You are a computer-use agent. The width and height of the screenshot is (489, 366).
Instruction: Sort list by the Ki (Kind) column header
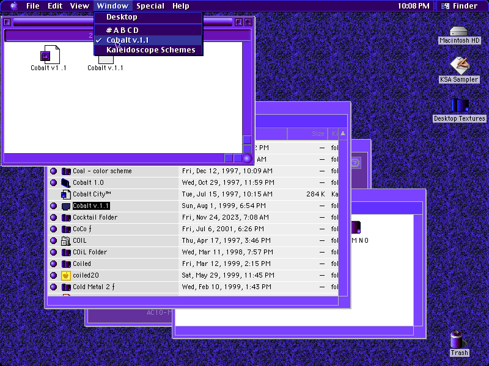tap(334, 134)
